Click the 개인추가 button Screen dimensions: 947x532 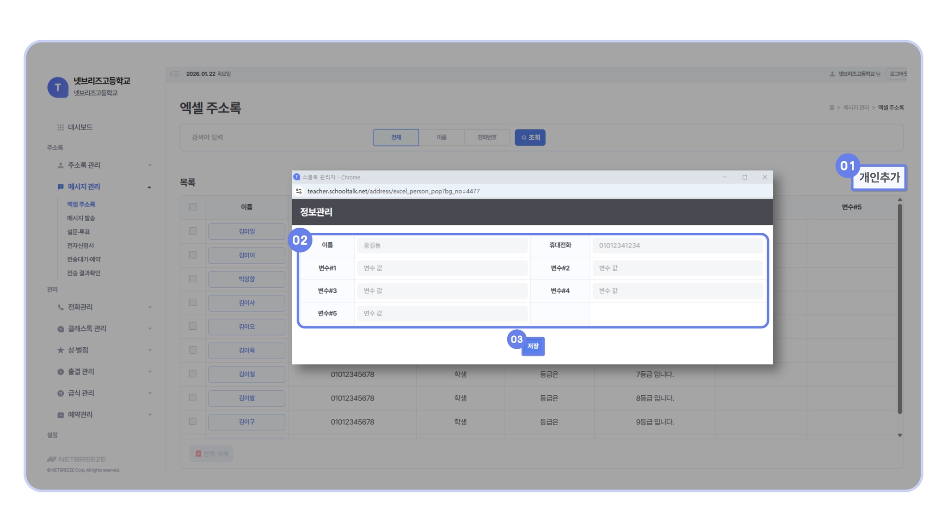coord(879,177)
